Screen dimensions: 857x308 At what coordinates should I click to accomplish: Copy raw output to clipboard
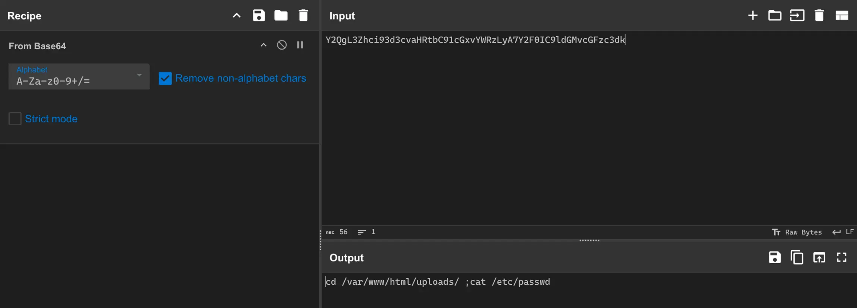tap(797, 258)
